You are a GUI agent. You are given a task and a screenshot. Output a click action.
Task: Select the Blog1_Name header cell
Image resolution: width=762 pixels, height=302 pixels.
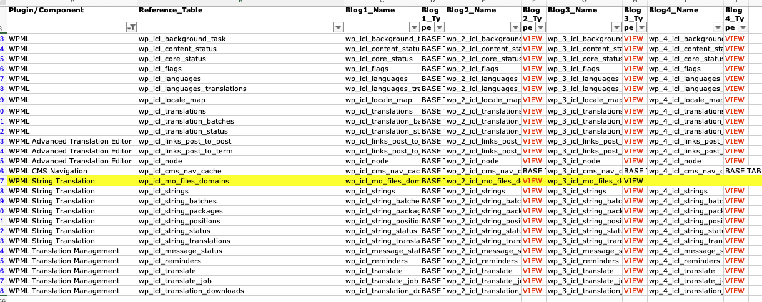click(382, 19)
